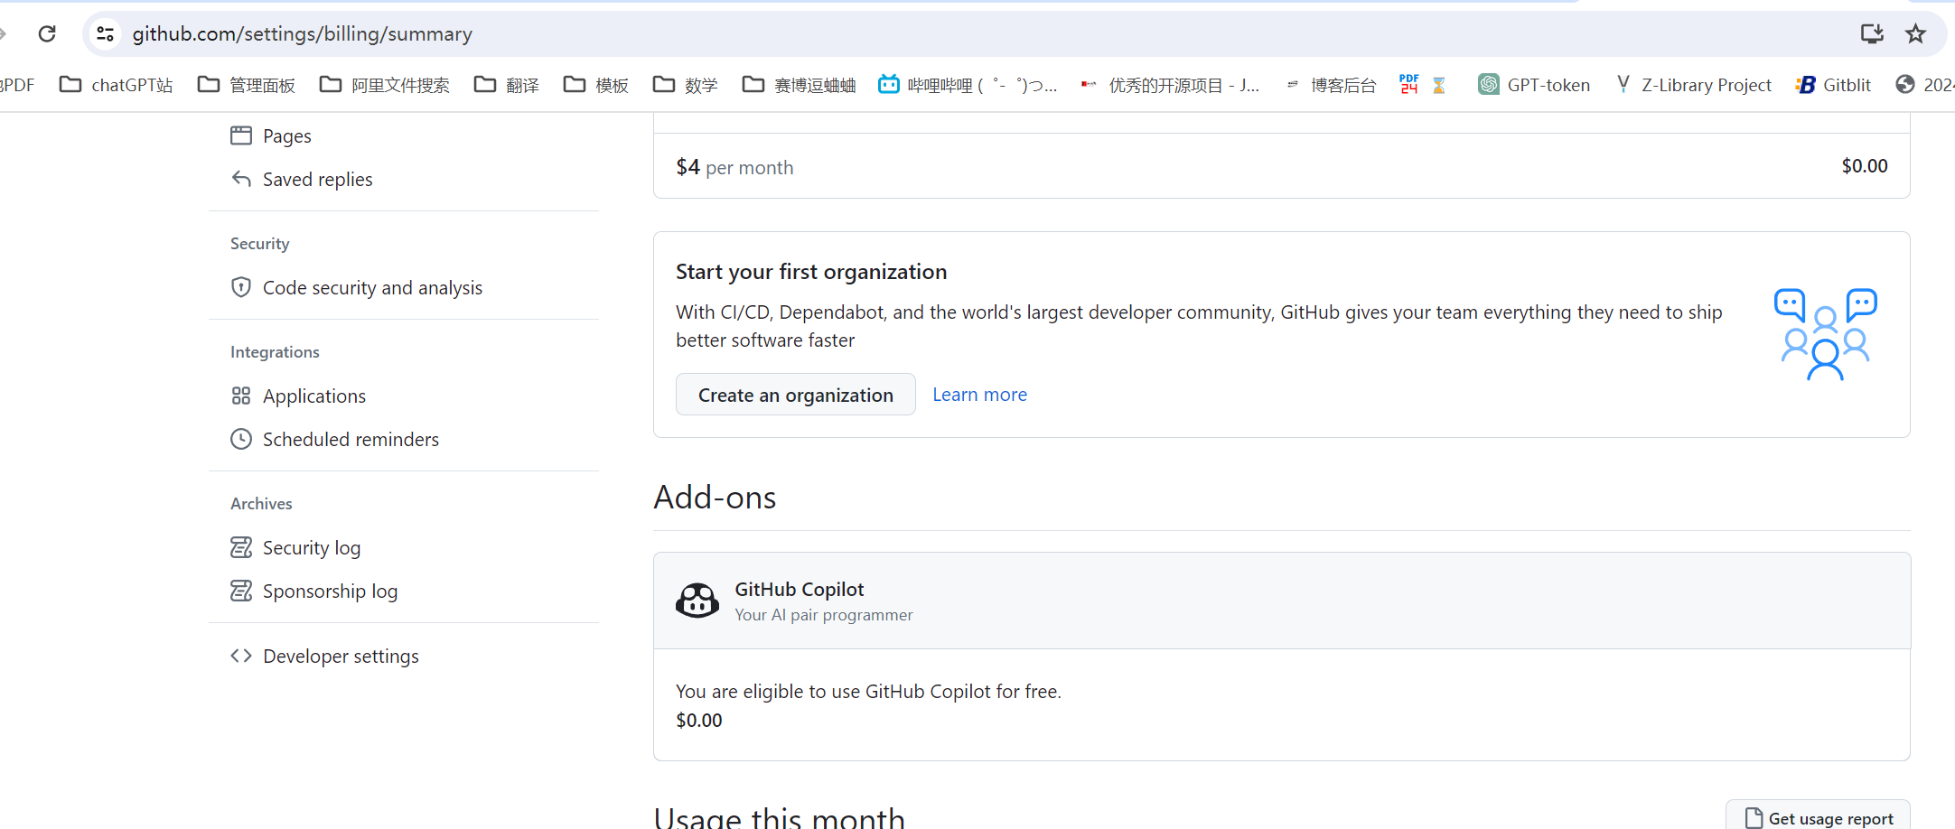Open the 博客后台 bookmark
Screen dimensions: 1955x829
coord(1331,85)
